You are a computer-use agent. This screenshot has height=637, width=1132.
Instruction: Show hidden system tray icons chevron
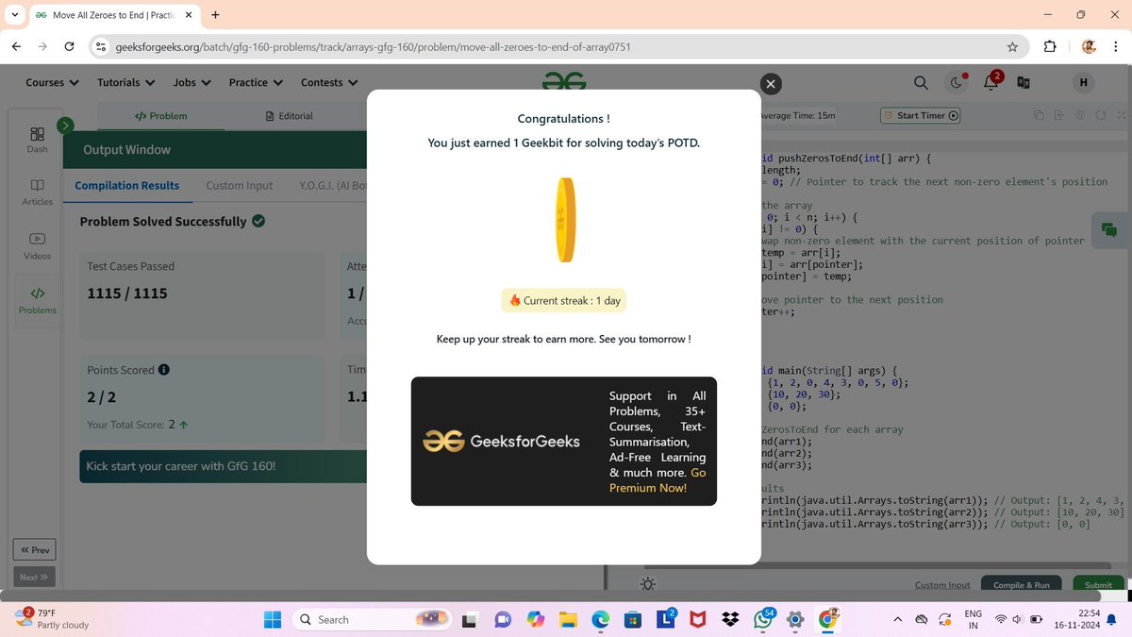click(896, 619)
